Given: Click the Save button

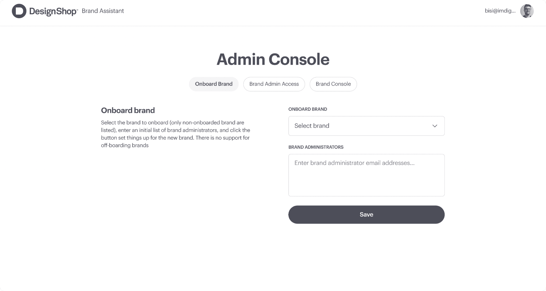Looking at the screenshot, I should pos(366,214).
